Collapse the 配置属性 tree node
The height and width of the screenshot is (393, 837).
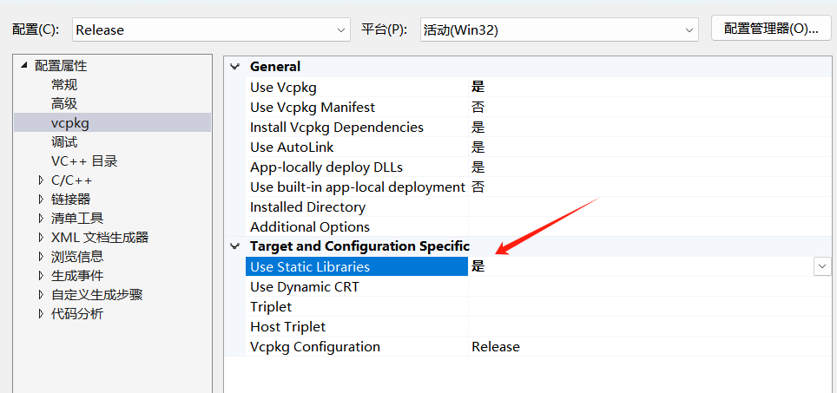[23, 66]
